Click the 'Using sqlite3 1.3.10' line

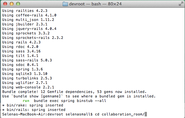(25, 74)
